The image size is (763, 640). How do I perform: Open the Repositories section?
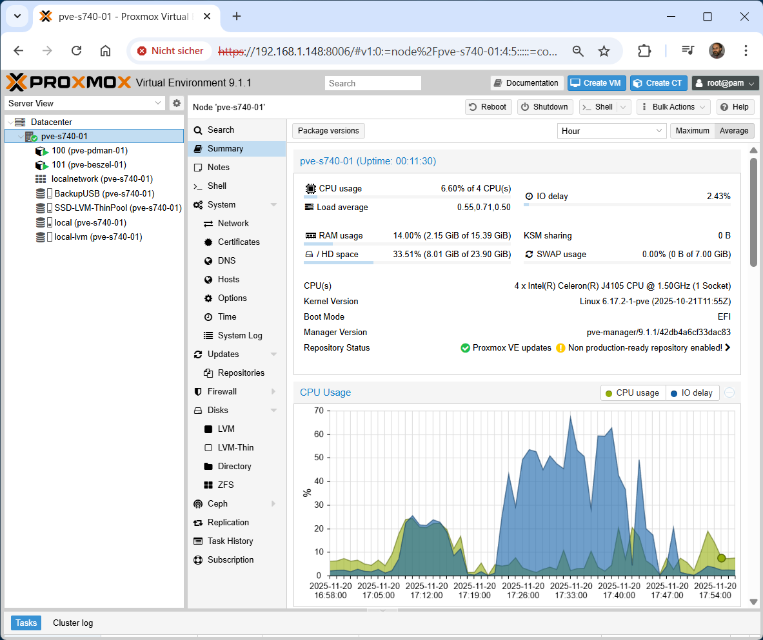click(x=241, y=373)
